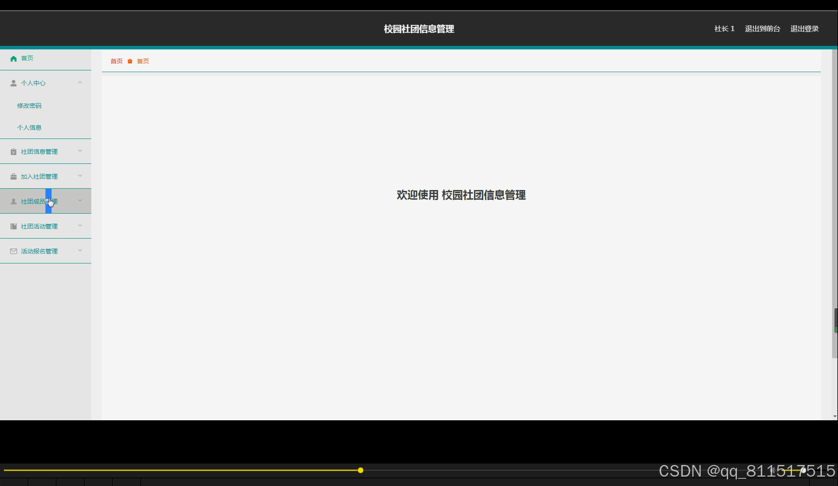Click the second orange 首页 breadcrumb
838x486 pixels.
click(x=143, y=61)
